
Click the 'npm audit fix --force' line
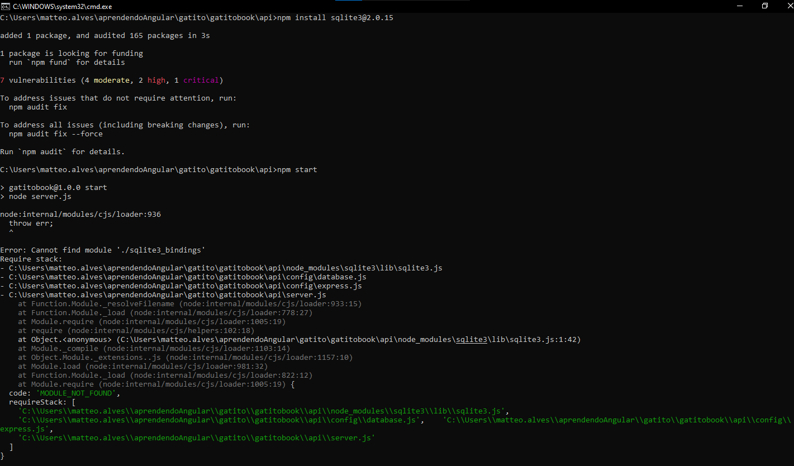click(56, 134)
